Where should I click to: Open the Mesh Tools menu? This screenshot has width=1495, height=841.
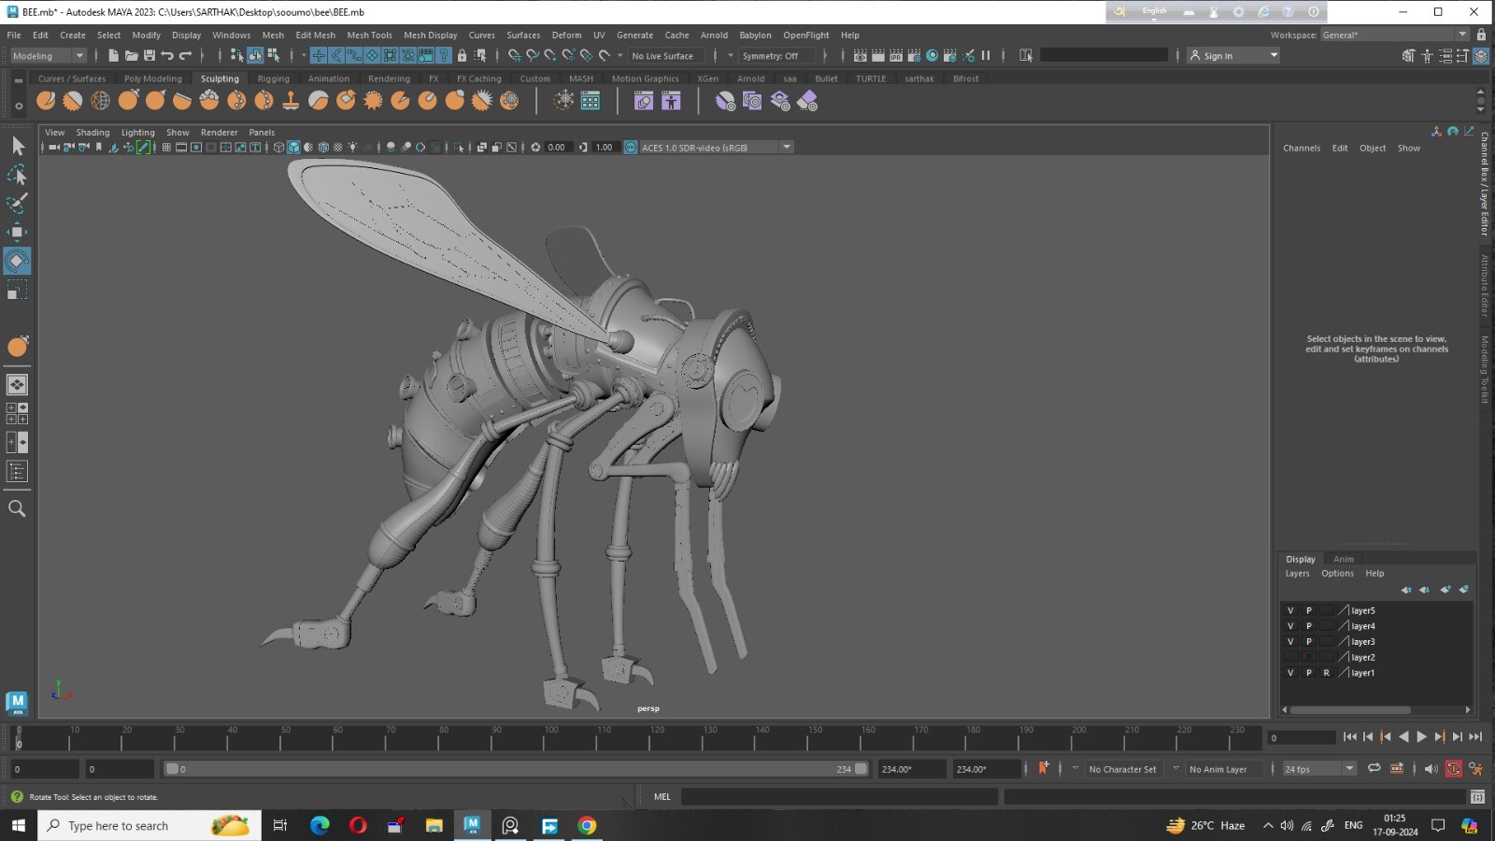(x=369, y=35)
